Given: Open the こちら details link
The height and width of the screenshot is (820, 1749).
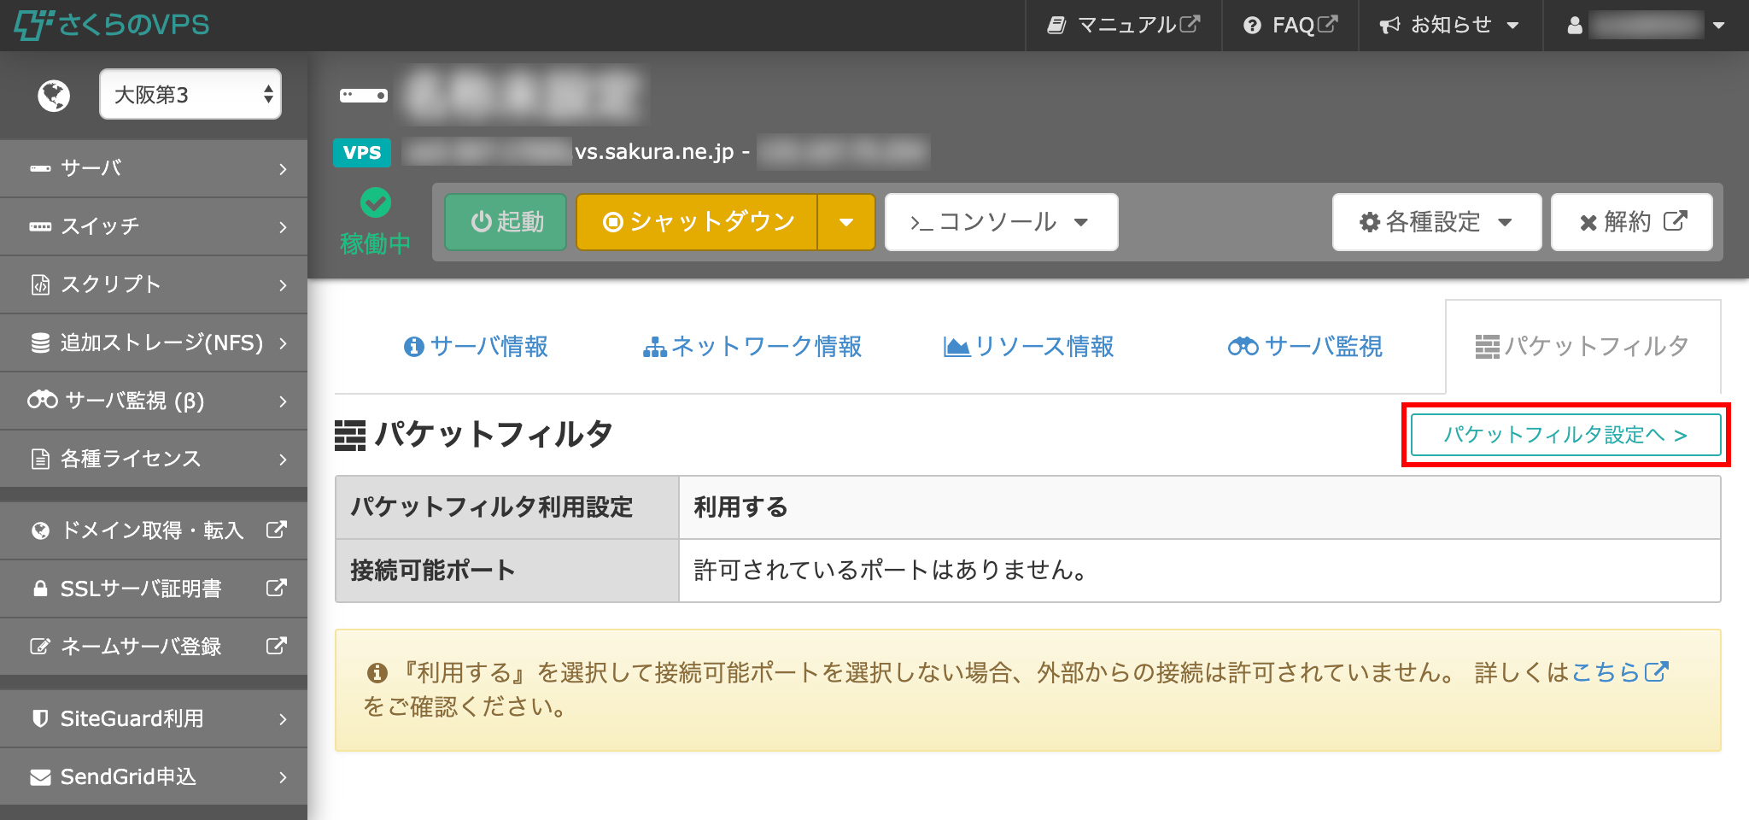Looking at the screenshot, I should (x=1605, y=672).
